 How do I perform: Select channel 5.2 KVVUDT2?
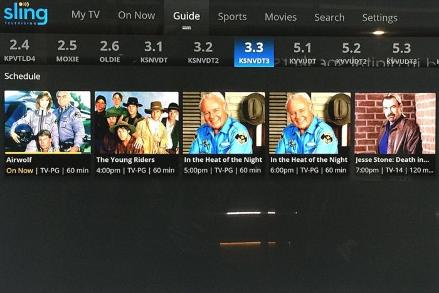click(351, 54)
